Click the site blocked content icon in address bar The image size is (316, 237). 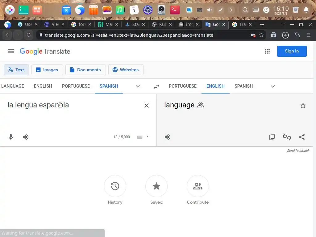click(253, 35)
